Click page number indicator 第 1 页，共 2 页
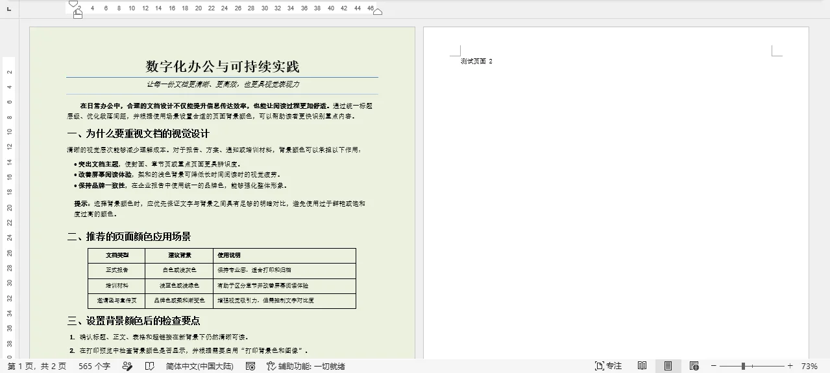The image size is (830, 373). (37, 366)
